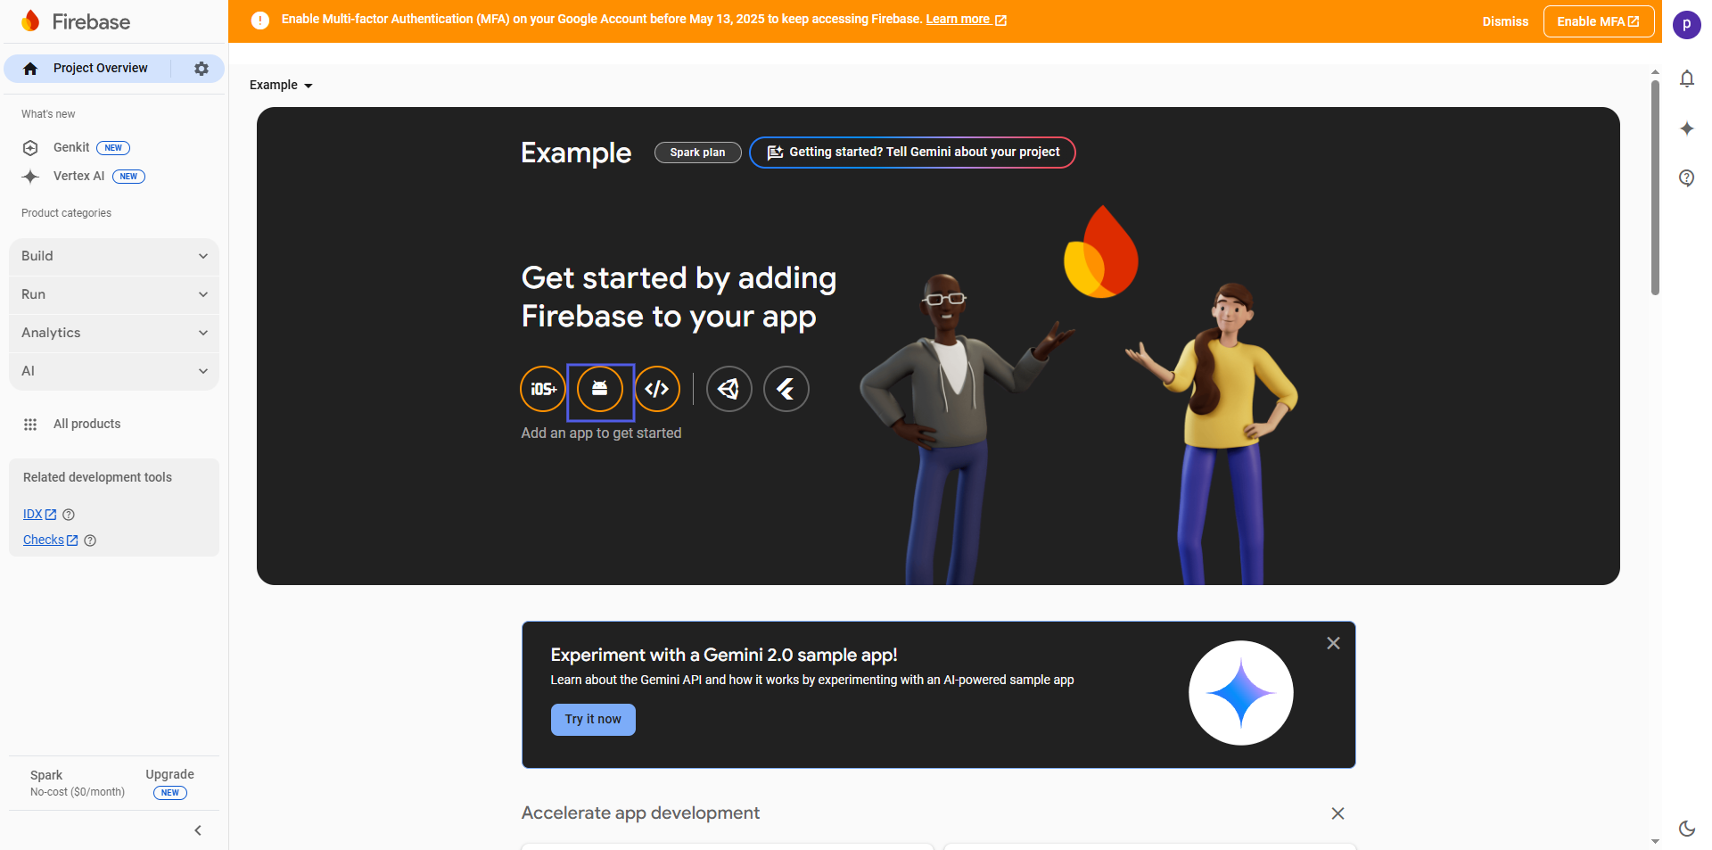Go to Genkit in the sidebar
Image resolution: width=1712 pixels, height=850 pixels.
tap(71, 148)
